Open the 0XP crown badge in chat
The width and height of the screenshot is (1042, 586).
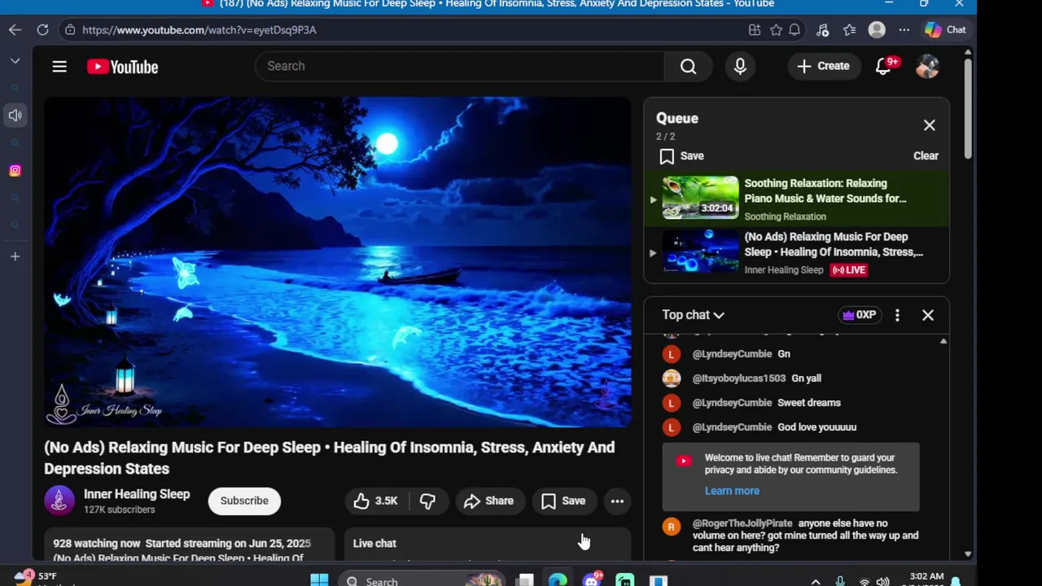[x=860, y=315]
